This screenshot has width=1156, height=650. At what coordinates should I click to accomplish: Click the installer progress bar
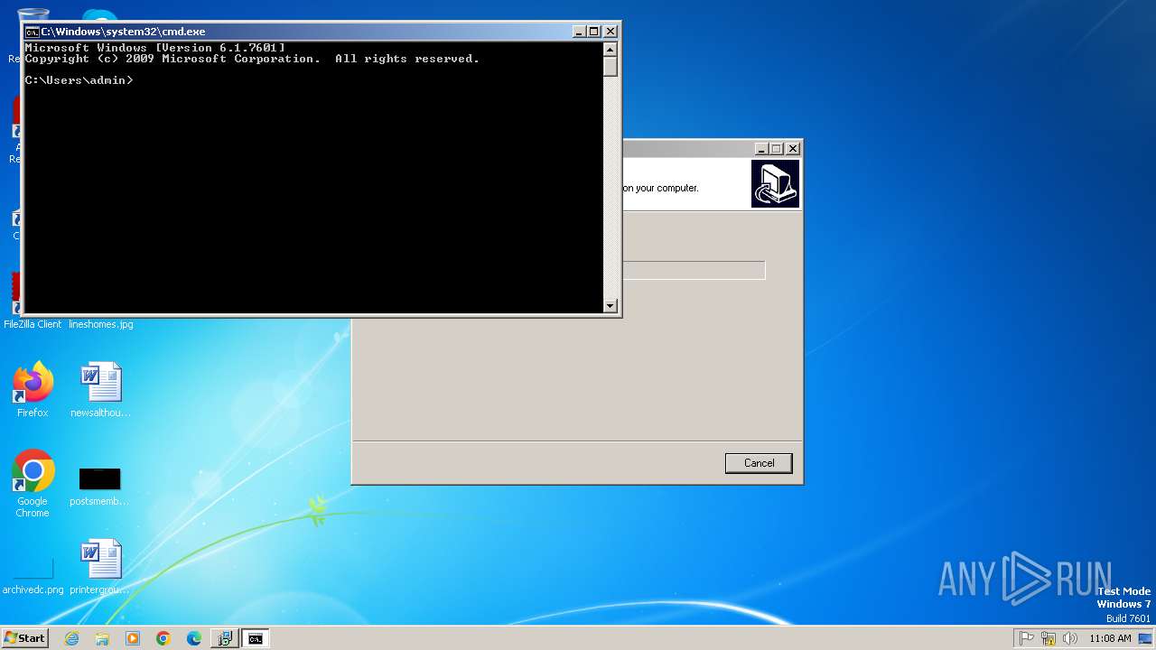[694, 270]
